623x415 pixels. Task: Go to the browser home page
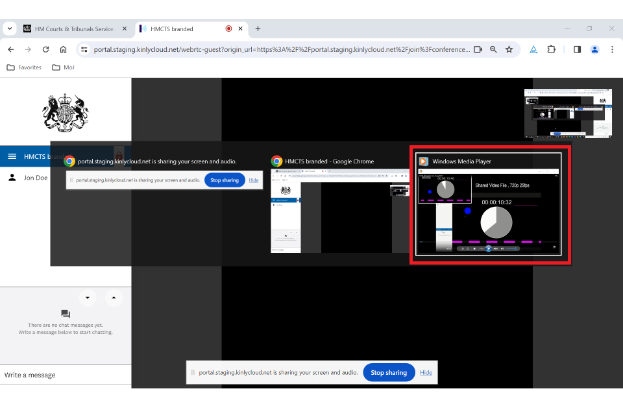coord(63,49)
